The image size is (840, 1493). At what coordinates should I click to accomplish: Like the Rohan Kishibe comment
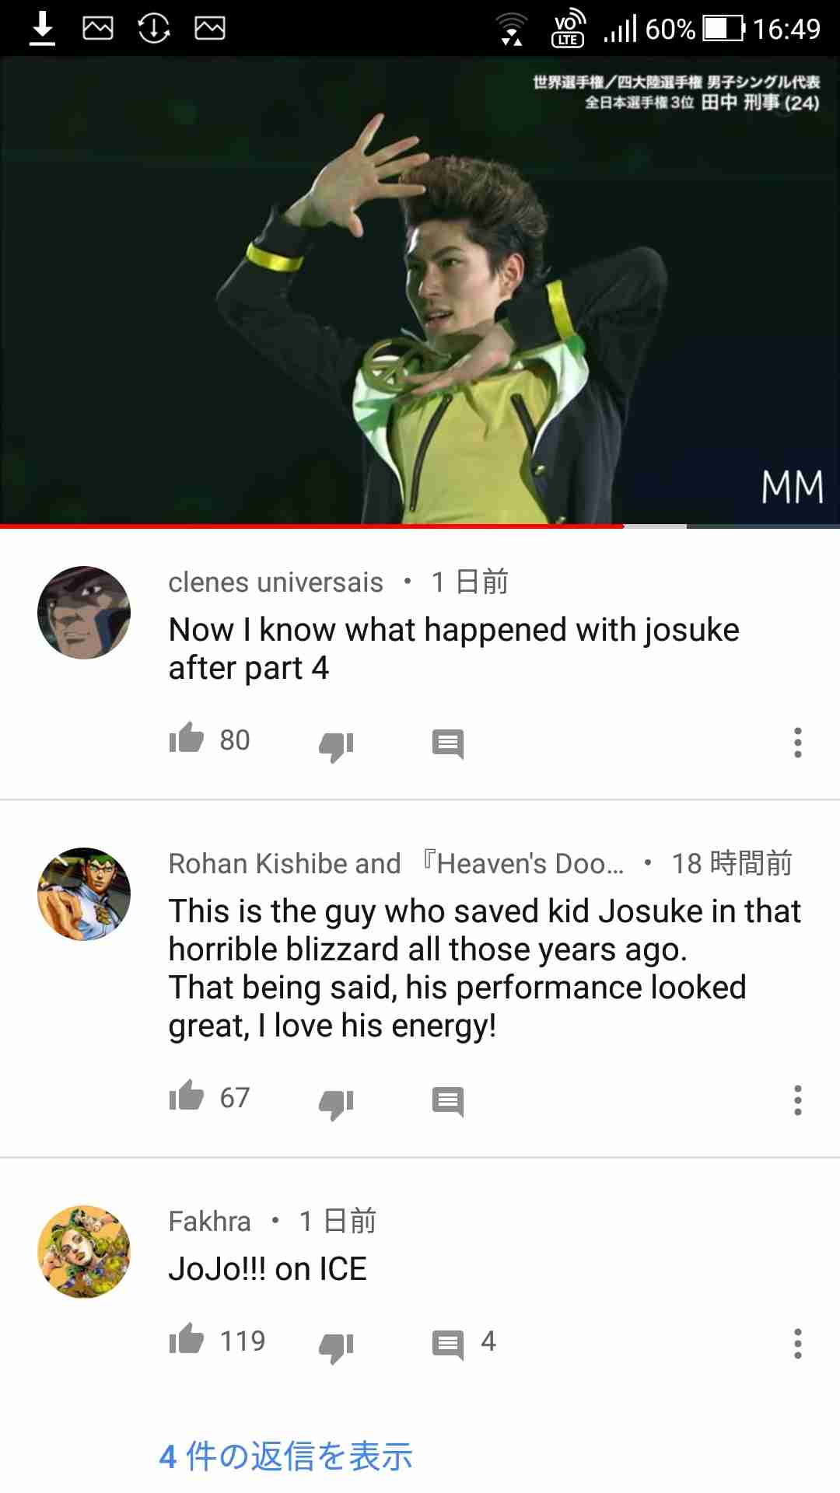pos(187,1096)
